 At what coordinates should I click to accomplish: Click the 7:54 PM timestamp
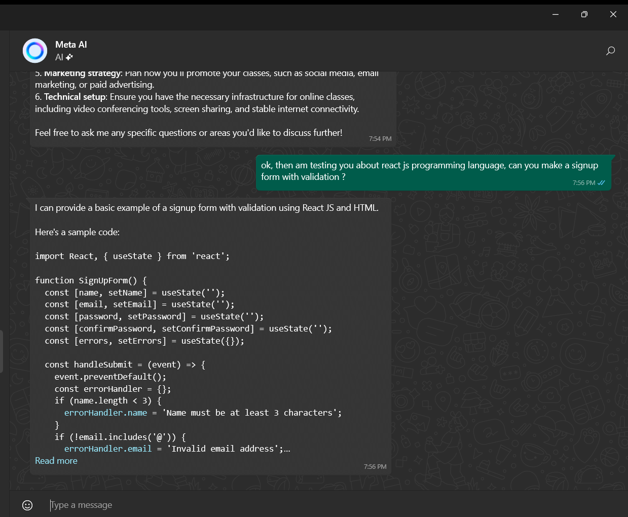[x=380, y=139]
